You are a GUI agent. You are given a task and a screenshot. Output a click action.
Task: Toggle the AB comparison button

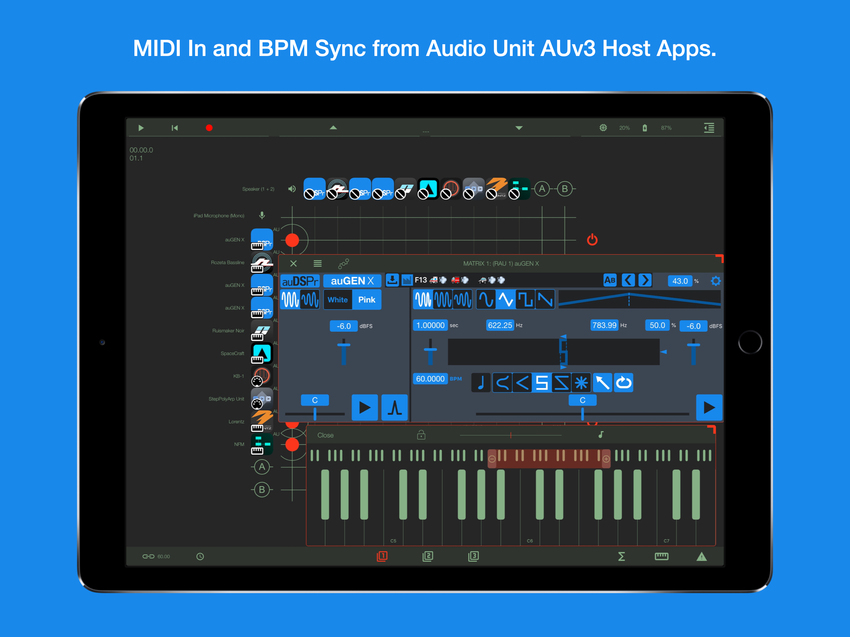click(x=609, y=280)
